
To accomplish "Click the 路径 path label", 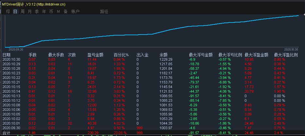I will coord(104,12).
